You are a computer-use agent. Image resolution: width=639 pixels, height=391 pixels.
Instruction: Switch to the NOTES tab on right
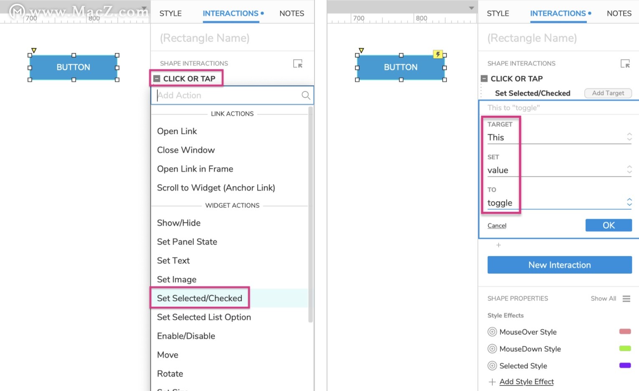click(x=619, y=13)
